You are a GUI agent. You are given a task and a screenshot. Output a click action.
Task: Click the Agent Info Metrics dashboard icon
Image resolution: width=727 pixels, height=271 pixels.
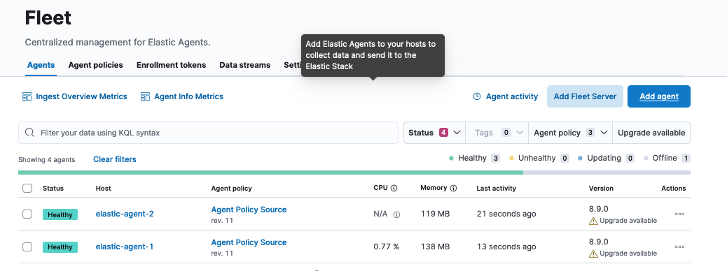(145, 96)
